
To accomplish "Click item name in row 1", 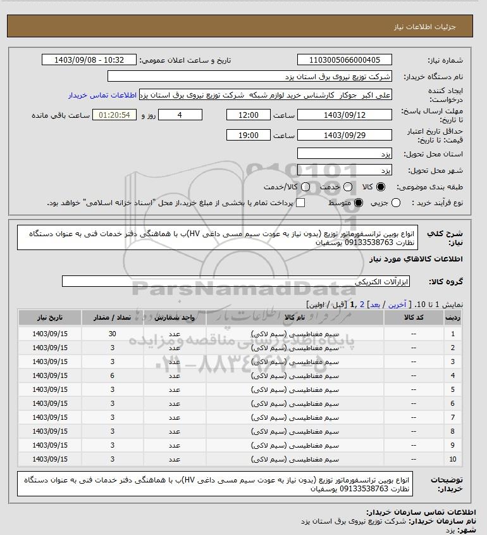I will point(295,334).
